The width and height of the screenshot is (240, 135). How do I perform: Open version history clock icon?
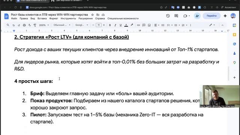pos(168,16)
